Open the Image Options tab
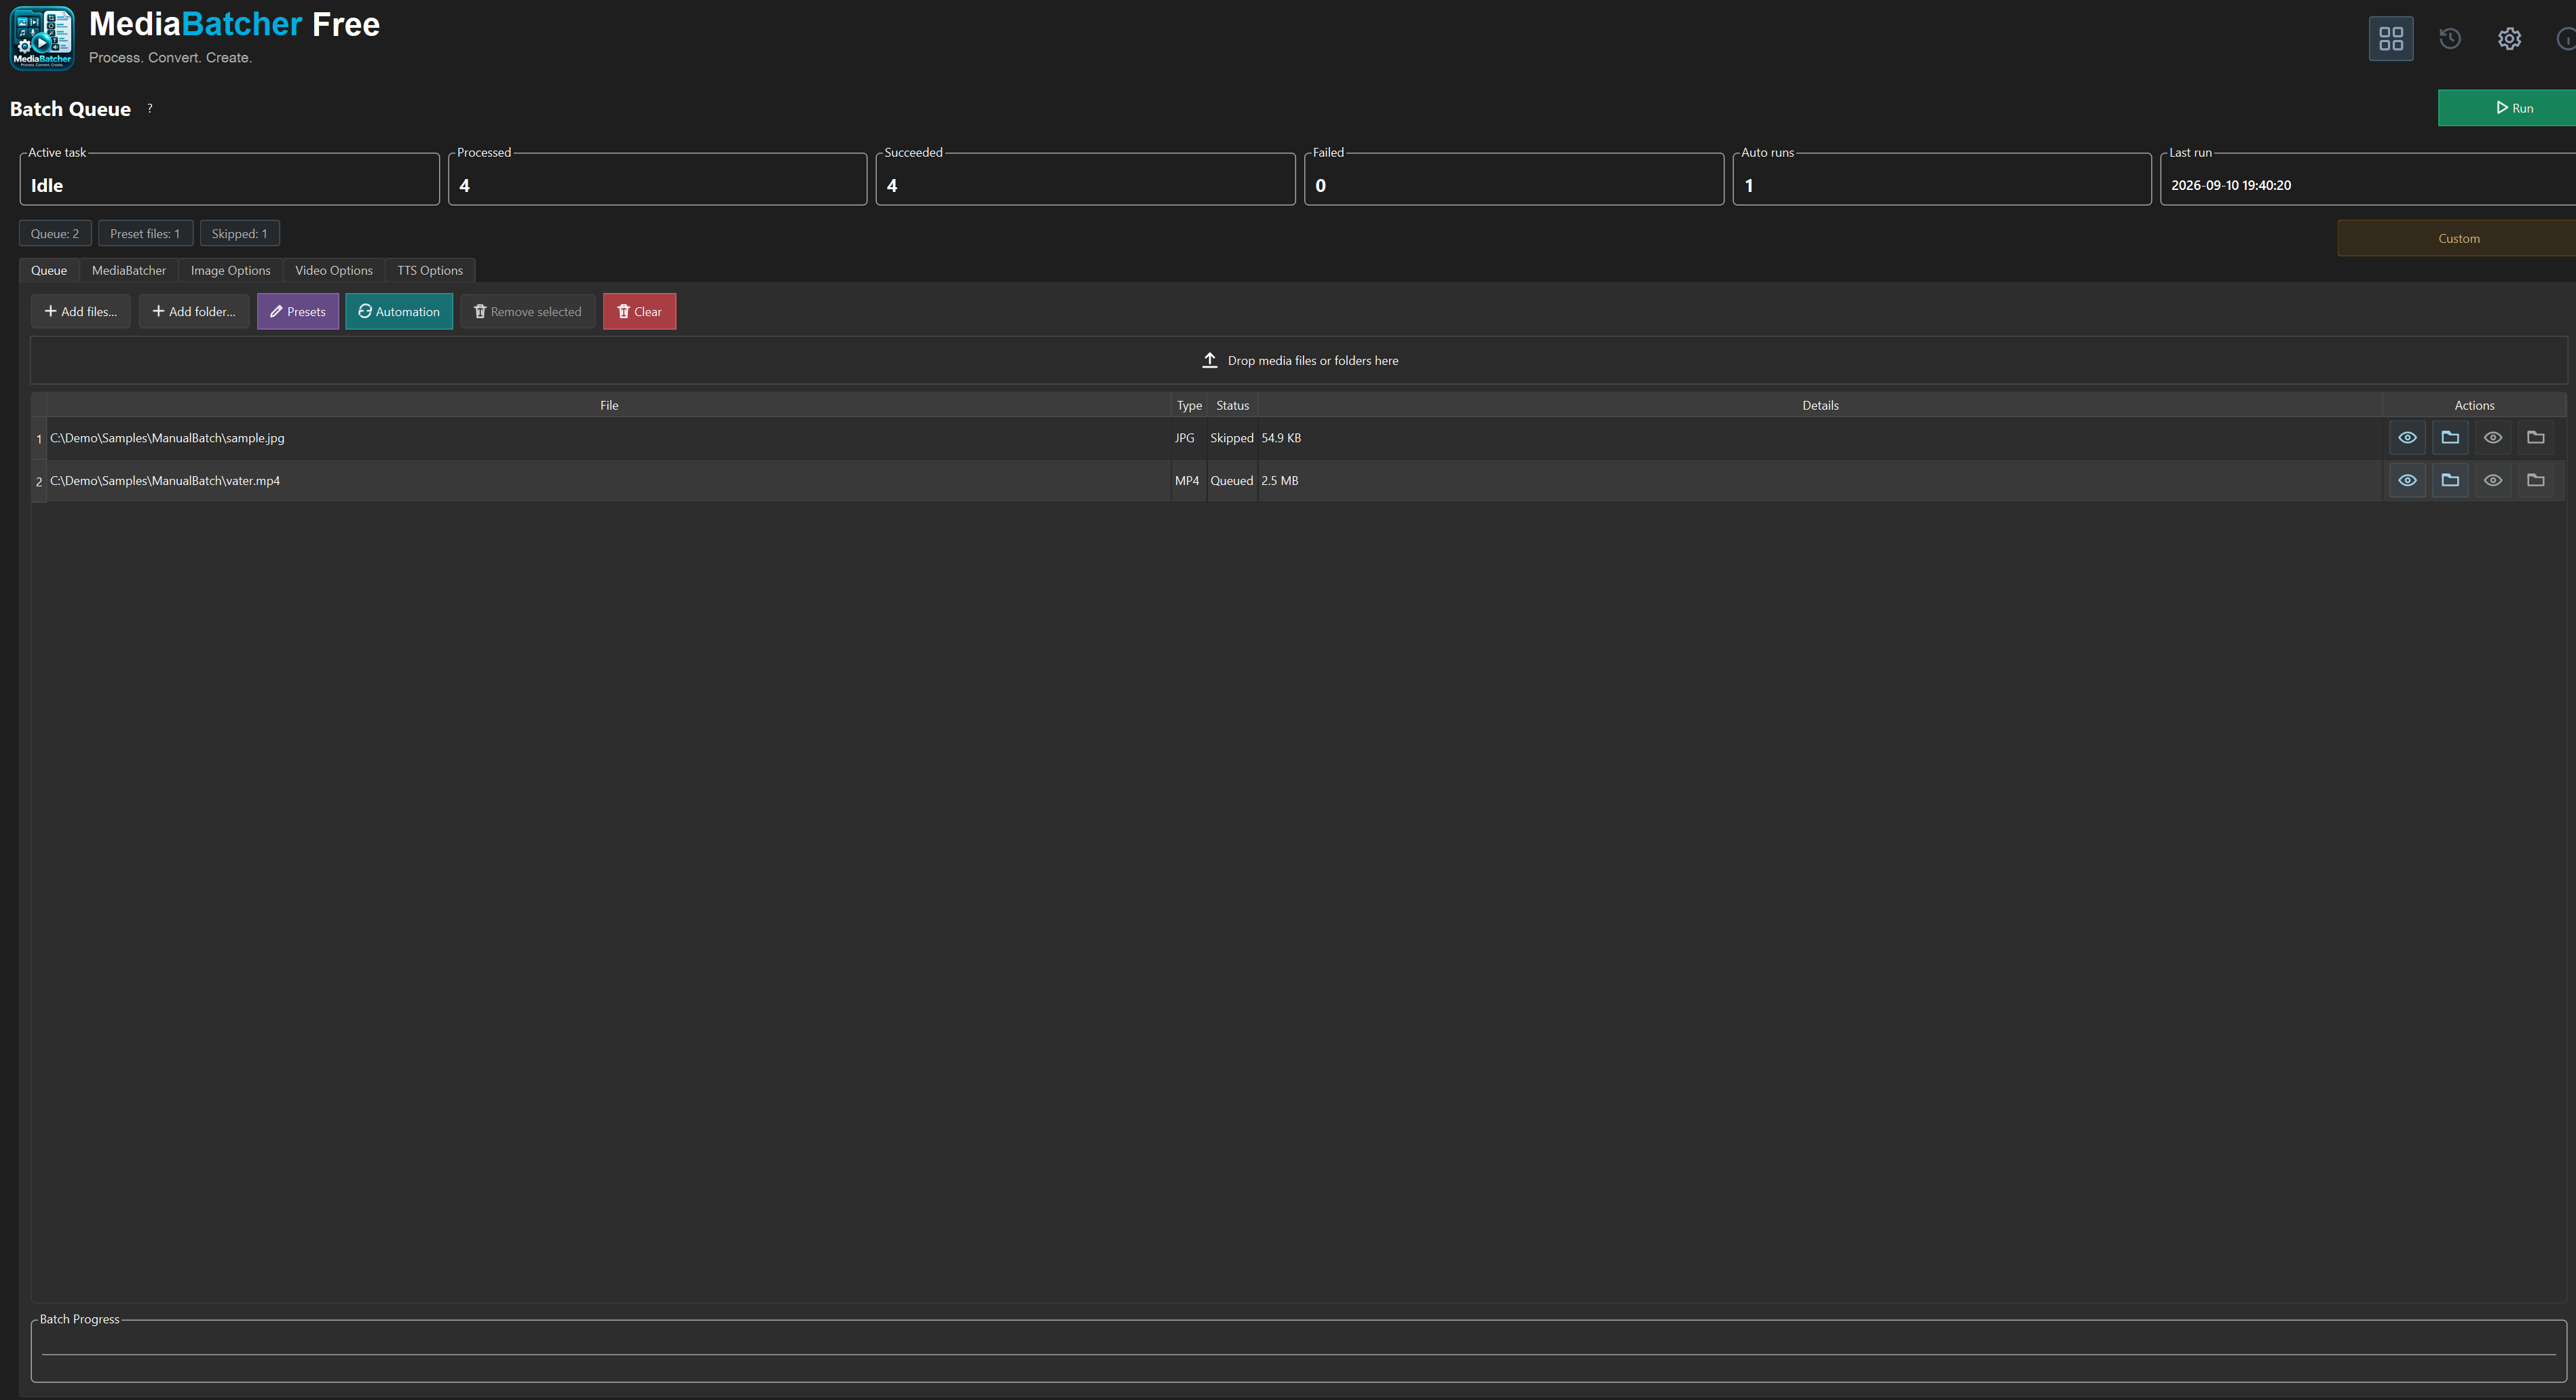 [231, 271]
